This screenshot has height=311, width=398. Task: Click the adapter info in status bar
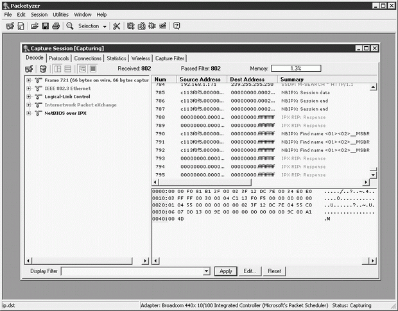[x=234, y=305]
